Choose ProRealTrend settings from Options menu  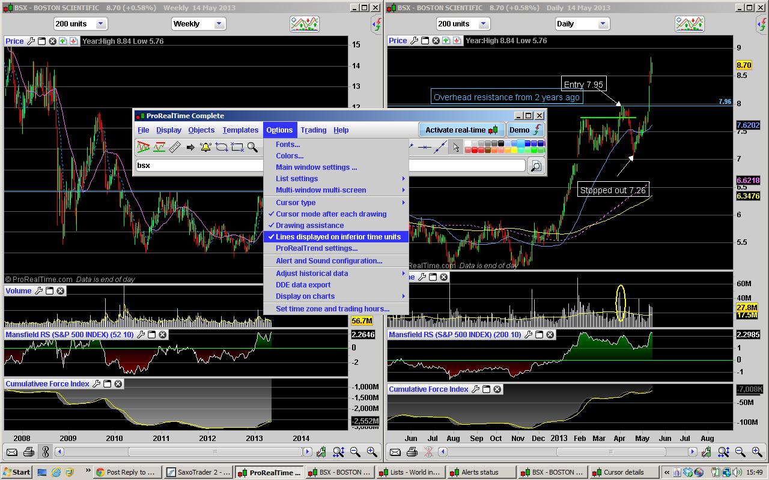(x=317, y=248)
